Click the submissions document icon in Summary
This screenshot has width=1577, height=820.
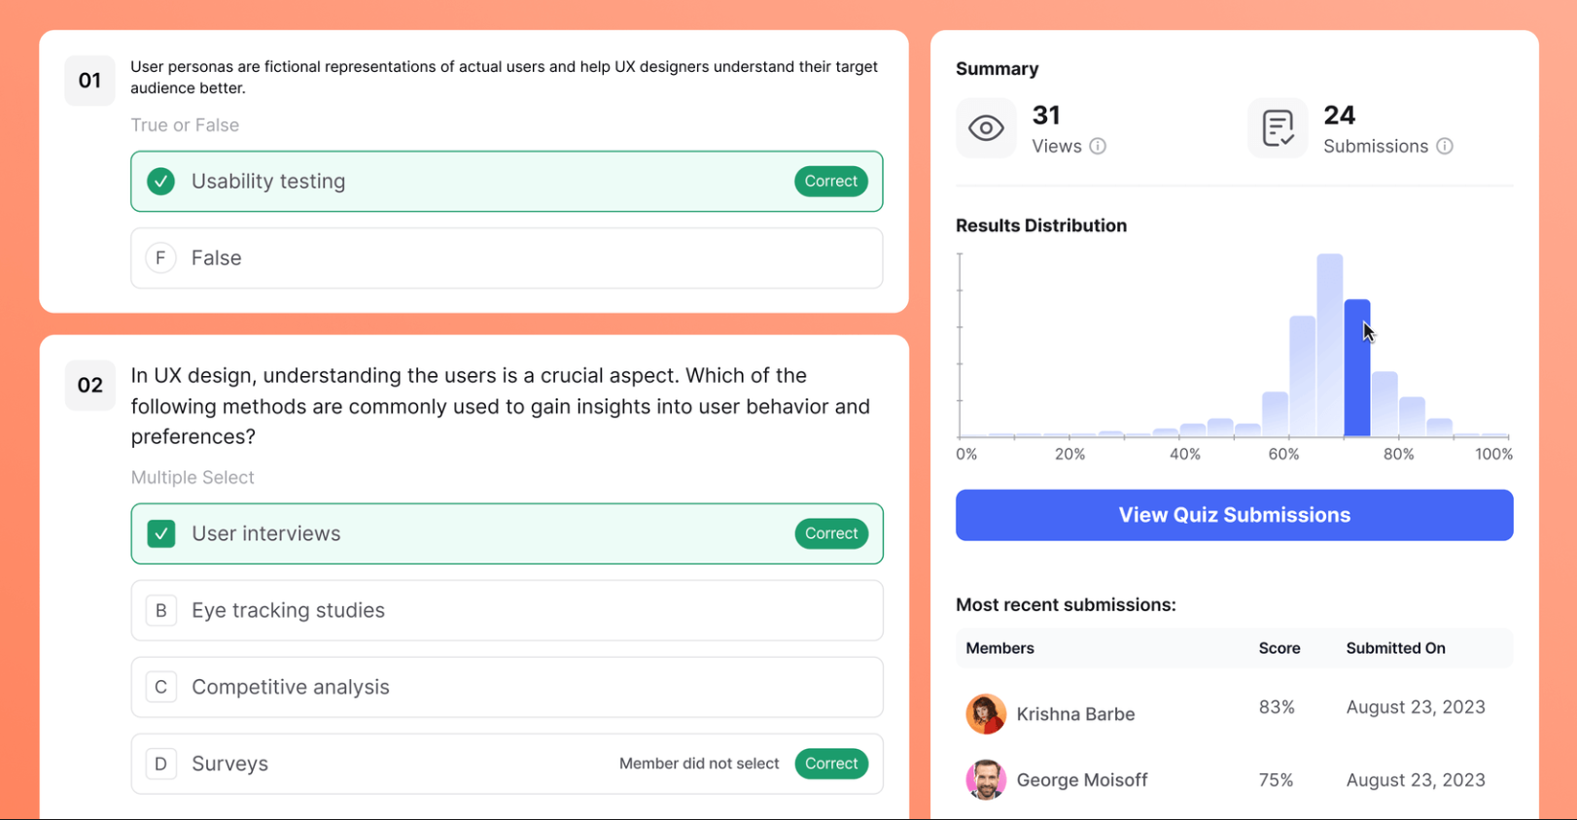pyautogui.click(x=1277, y=127)
